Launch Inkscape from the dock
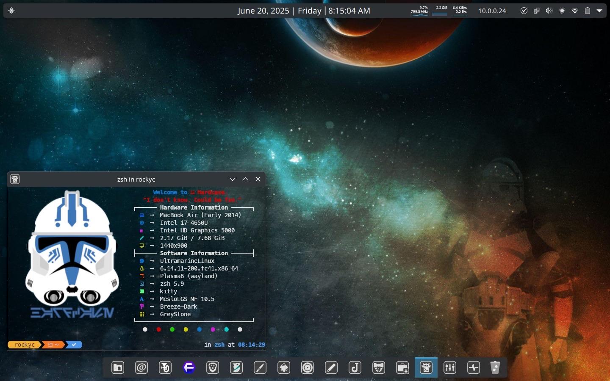610x381 pixels. (x=284, y=367)
